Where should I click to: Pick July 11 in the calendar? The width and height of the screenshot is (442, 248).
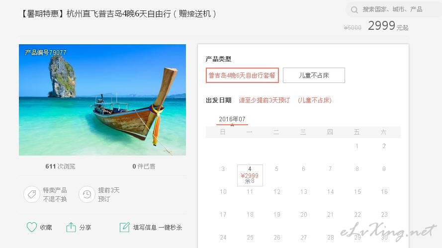click(250, 192)
